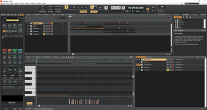Open the Track view MIDI dropdown
Viewport: 207px width, 110px height.
pos(63,15)
